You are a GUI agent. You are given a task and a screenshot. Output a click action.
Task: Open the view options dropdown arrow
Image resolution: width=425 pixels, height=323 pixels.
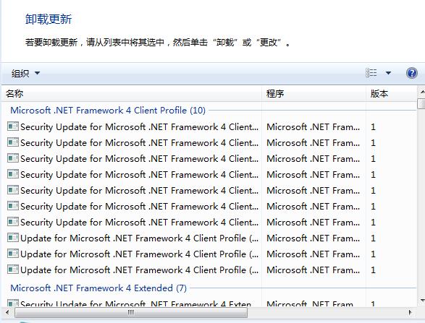tap(388, 73)
